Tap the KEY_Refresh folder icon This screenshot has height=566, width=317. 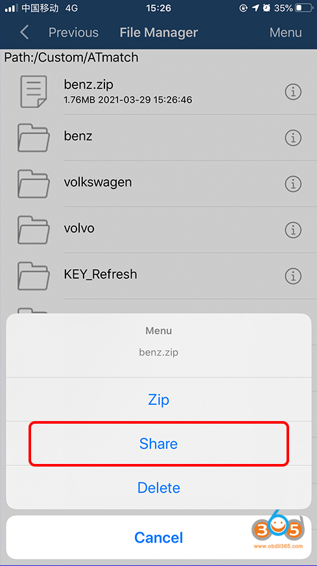click(34, 276)
